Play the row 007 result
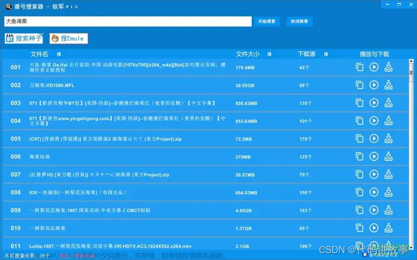 point(374,174)
